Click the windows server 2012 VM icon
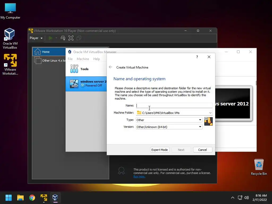Viewport: 272px width, 204px height. 74,84
